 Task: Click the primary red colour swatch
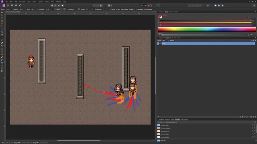coord(160,16)
